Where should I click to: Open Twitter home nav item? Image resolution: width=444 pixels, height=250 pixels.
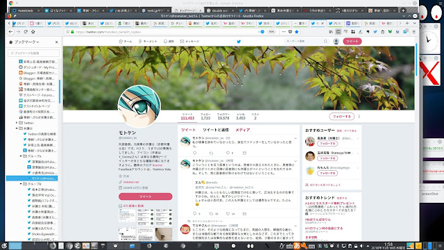(126, 42)
